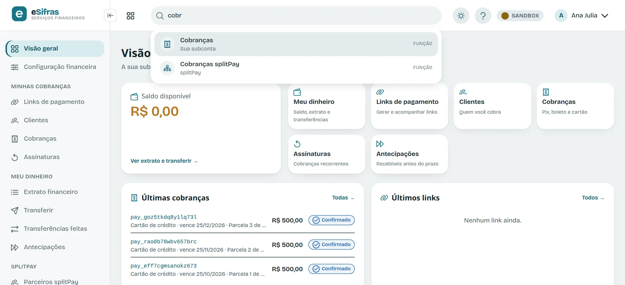Toggle light/dark theme sun icon
The image size is (625, 285).
pos(461,16)
